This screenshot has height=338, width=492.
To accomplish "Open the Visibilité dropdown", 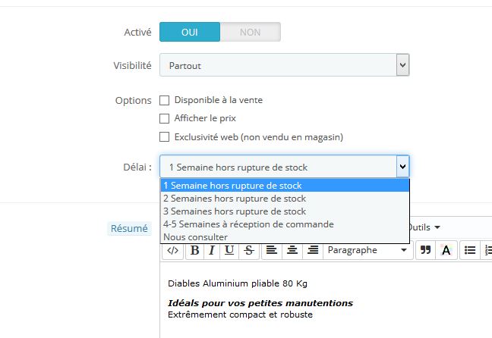I will (x=285, y=66).
